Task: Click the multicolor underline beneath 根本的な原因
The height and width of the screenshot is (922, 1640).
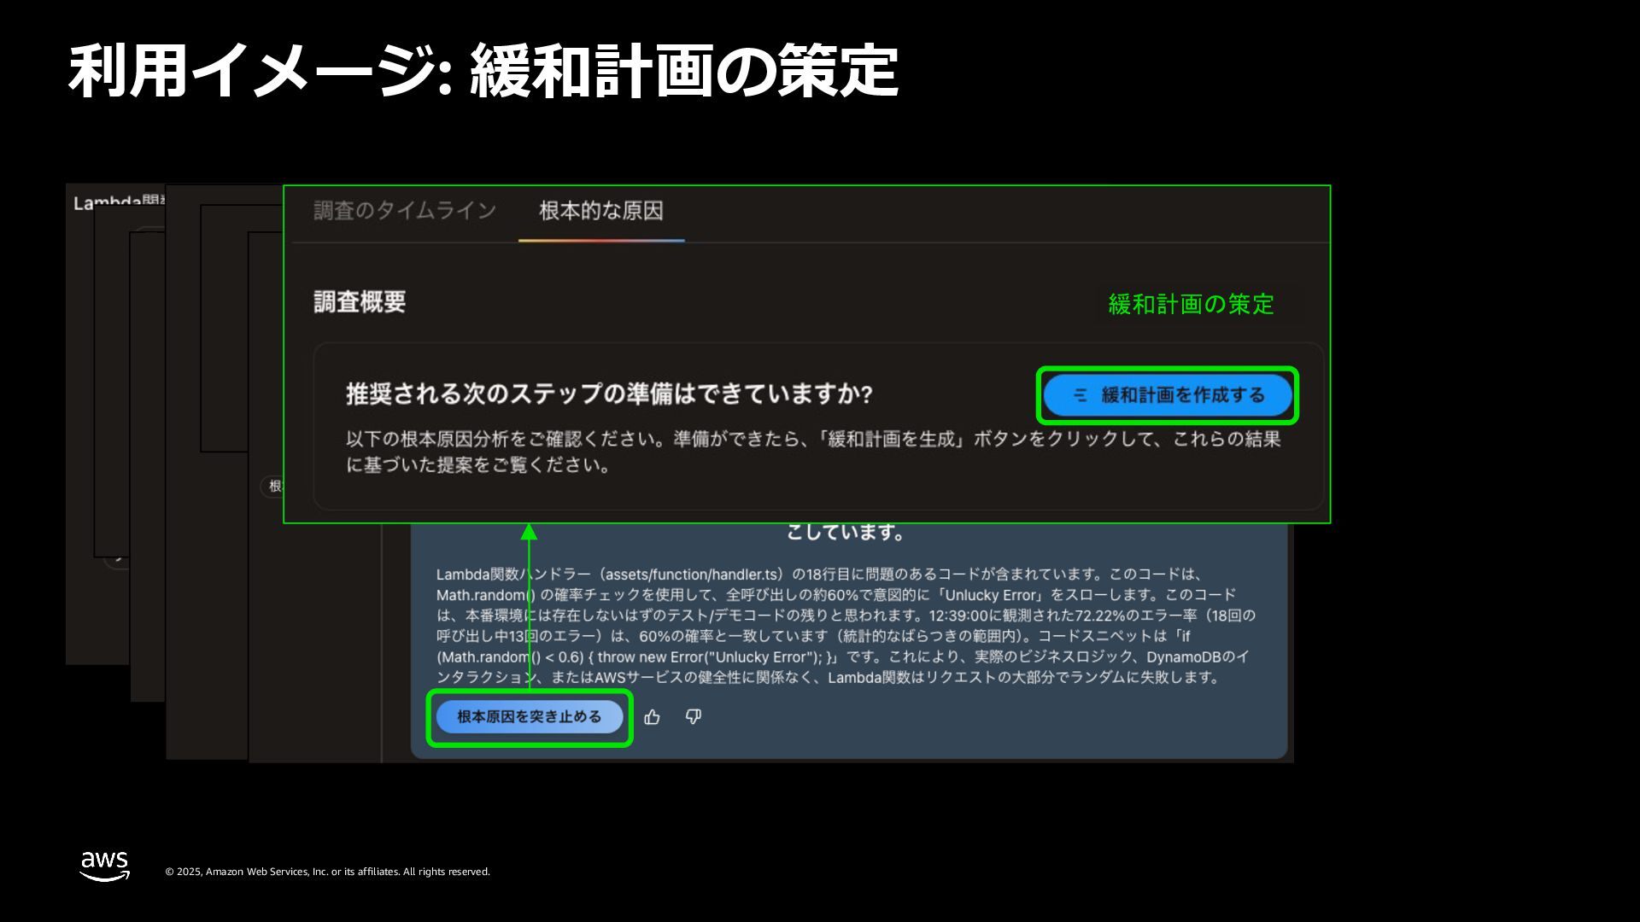Action: (600, 241)
